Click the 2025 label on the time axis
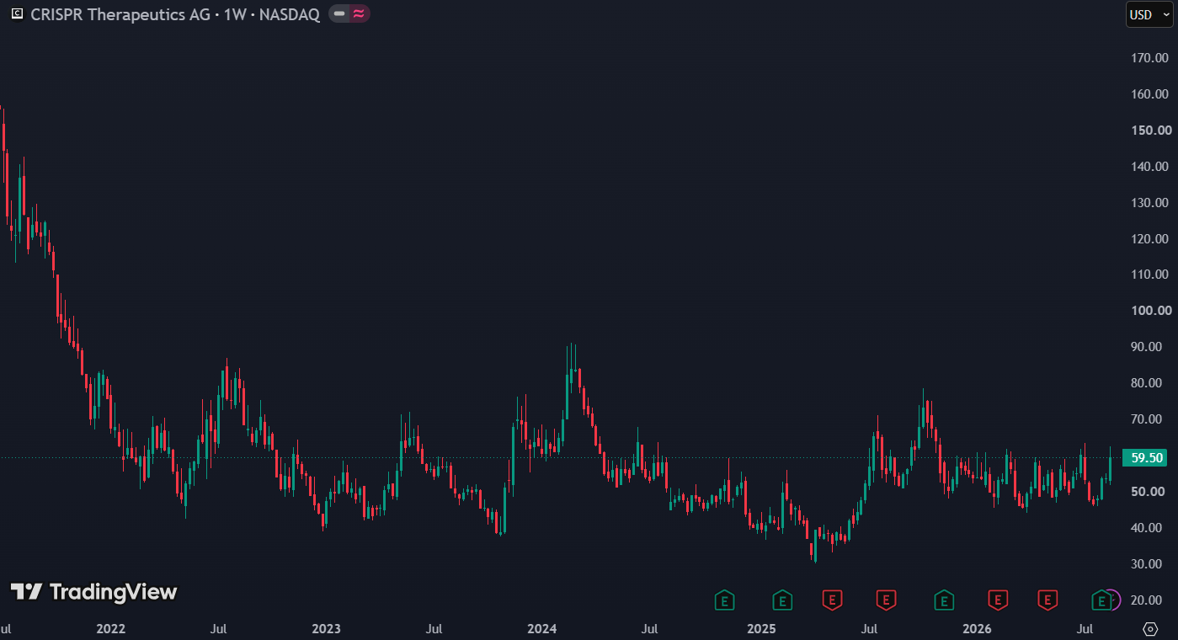This screenshot has height=640, width=1178. pos(761,629)
